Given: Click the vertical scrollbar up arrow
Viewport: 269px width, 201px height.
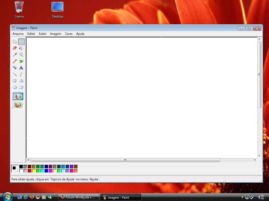Looking at the screenshot, I should (259, 39).
